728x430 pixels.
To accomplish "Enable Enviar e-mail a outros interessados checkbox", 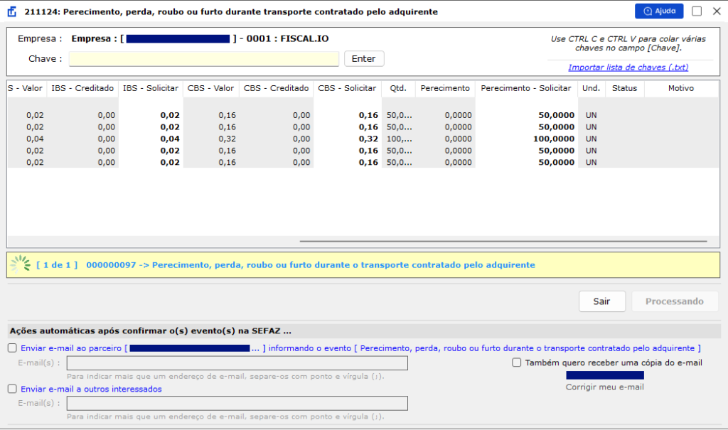I will [12, 389].
